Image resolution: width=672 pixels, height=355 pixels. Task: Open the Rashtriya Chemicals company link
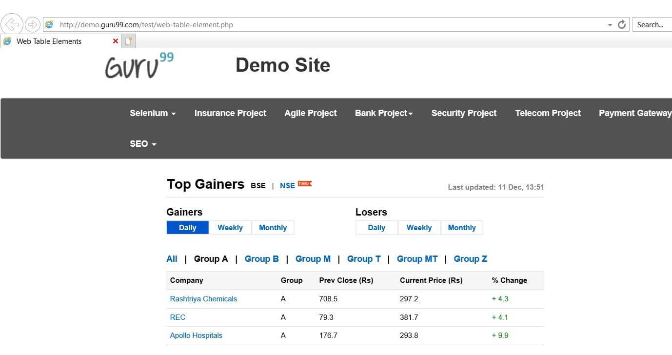point(203,299)
